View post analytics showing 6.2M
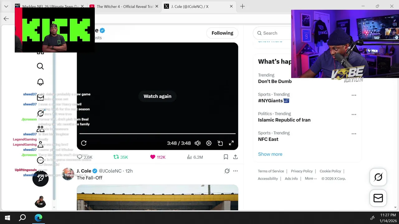Image resolution: width=399 pixels, height=224 pixels. pos(195,157)
